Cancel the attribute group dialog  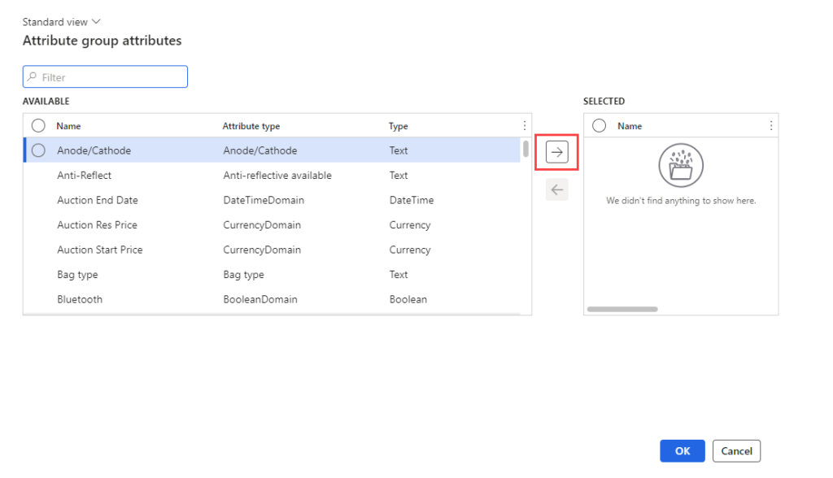(x=736, y=450)
